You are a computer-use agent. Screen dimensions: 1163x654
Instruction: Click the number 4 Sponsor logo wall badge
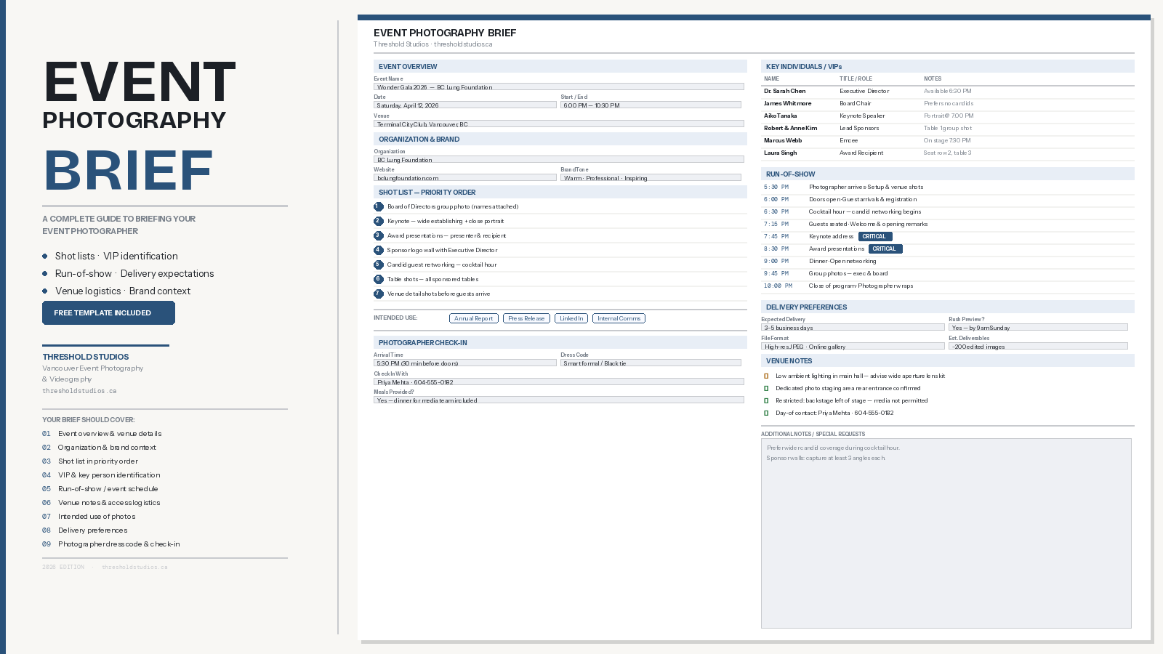coord(378,251)
